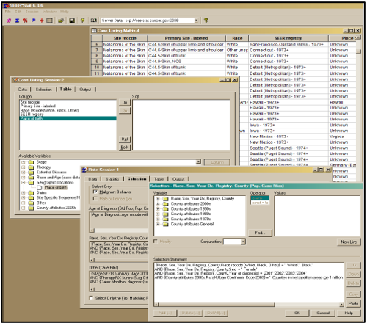Screen dimensions: 367x323
Task: Click the Case Listing Matrix vertical scrollbar
Action: tap(358, 108)
